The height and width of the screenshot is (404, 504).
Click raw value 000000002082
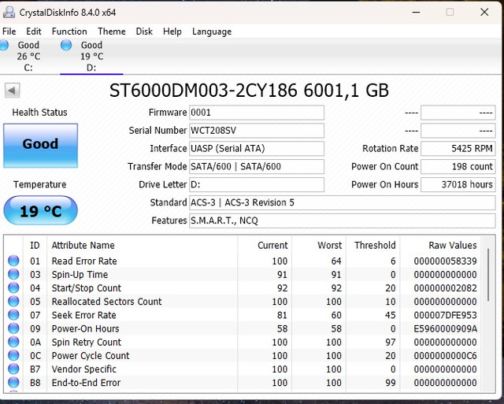pyautogui.click(x=445, y=288)
